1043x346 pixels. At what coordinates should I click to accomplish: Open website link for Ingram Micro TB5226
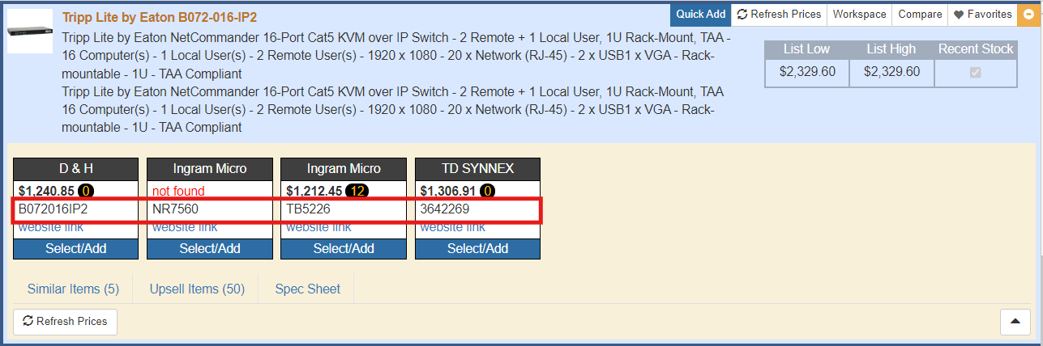[x=318, y=228]
